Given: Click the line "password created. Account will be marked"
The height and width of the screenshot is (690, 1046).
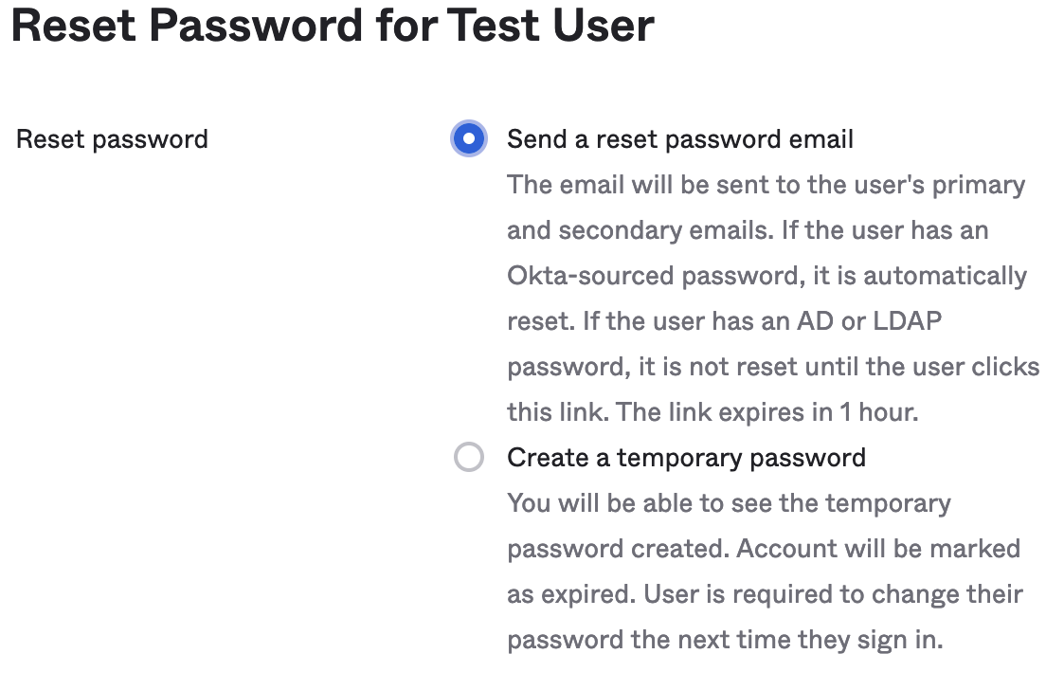Looking at the screenshot, I should click(764, 549).
